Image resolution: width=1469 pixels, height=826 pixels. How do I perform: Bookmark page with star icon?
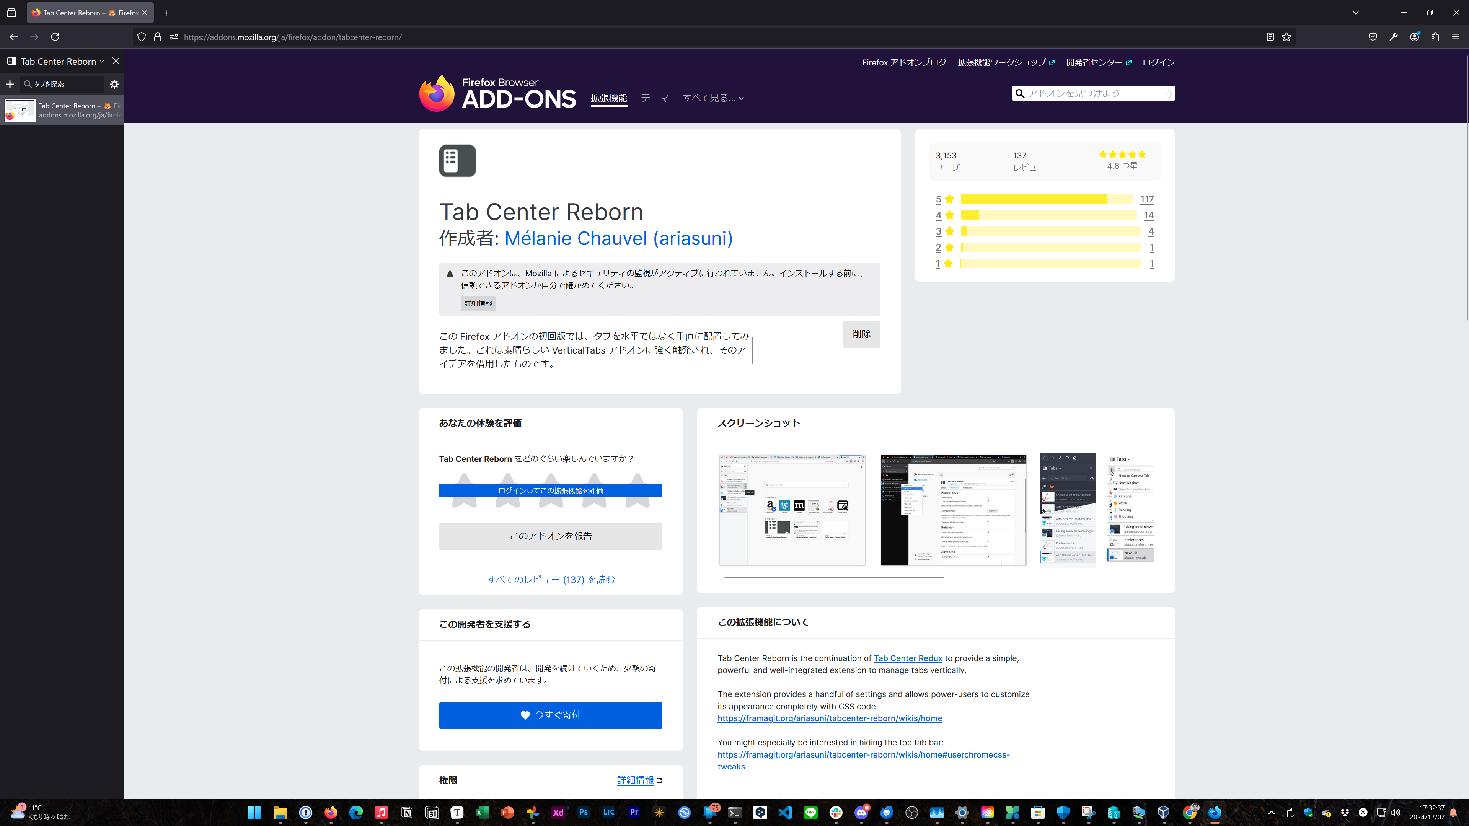(x=1286, y=37)
